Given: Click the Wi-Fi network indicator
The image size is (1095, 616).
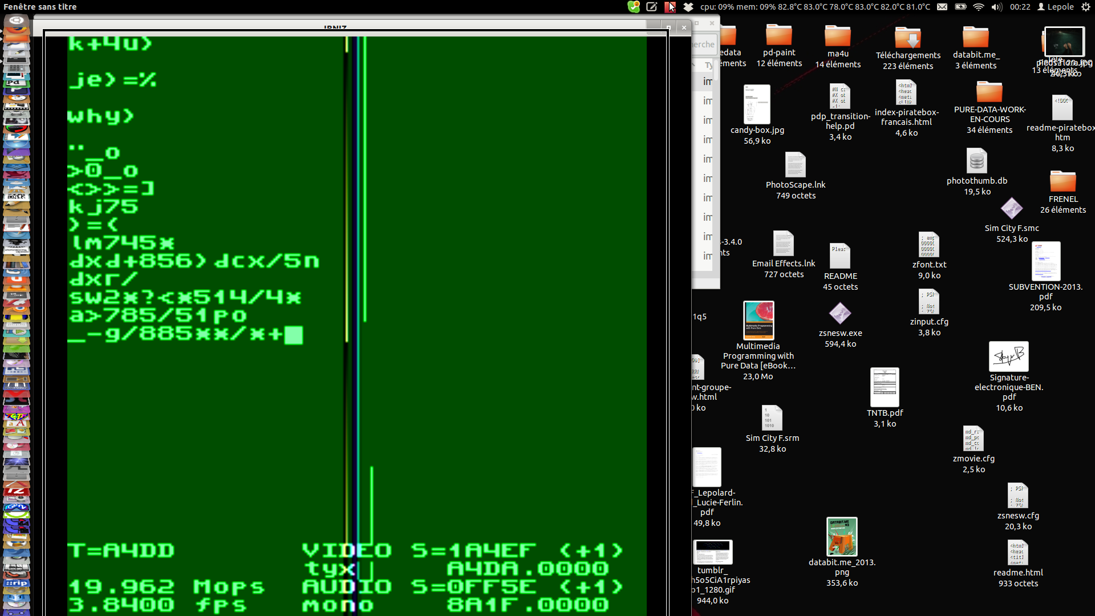Looking at the screenshot, I should click(x=979, y=7).
